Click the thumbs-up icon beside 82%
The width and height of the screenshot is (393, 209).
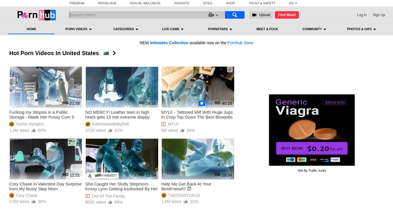110,130
